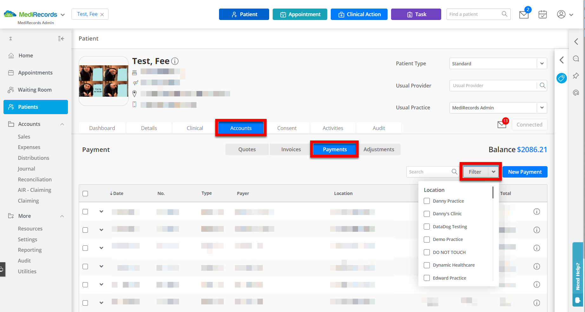The width and height of the screenshot is (585, 312).
Task: Switch to the Invoices sub-tab
Action: [x=291, y=149]
